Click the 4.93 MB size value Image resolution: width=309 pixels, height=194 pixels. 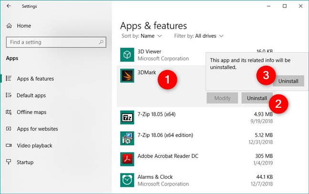click(263, 114)
